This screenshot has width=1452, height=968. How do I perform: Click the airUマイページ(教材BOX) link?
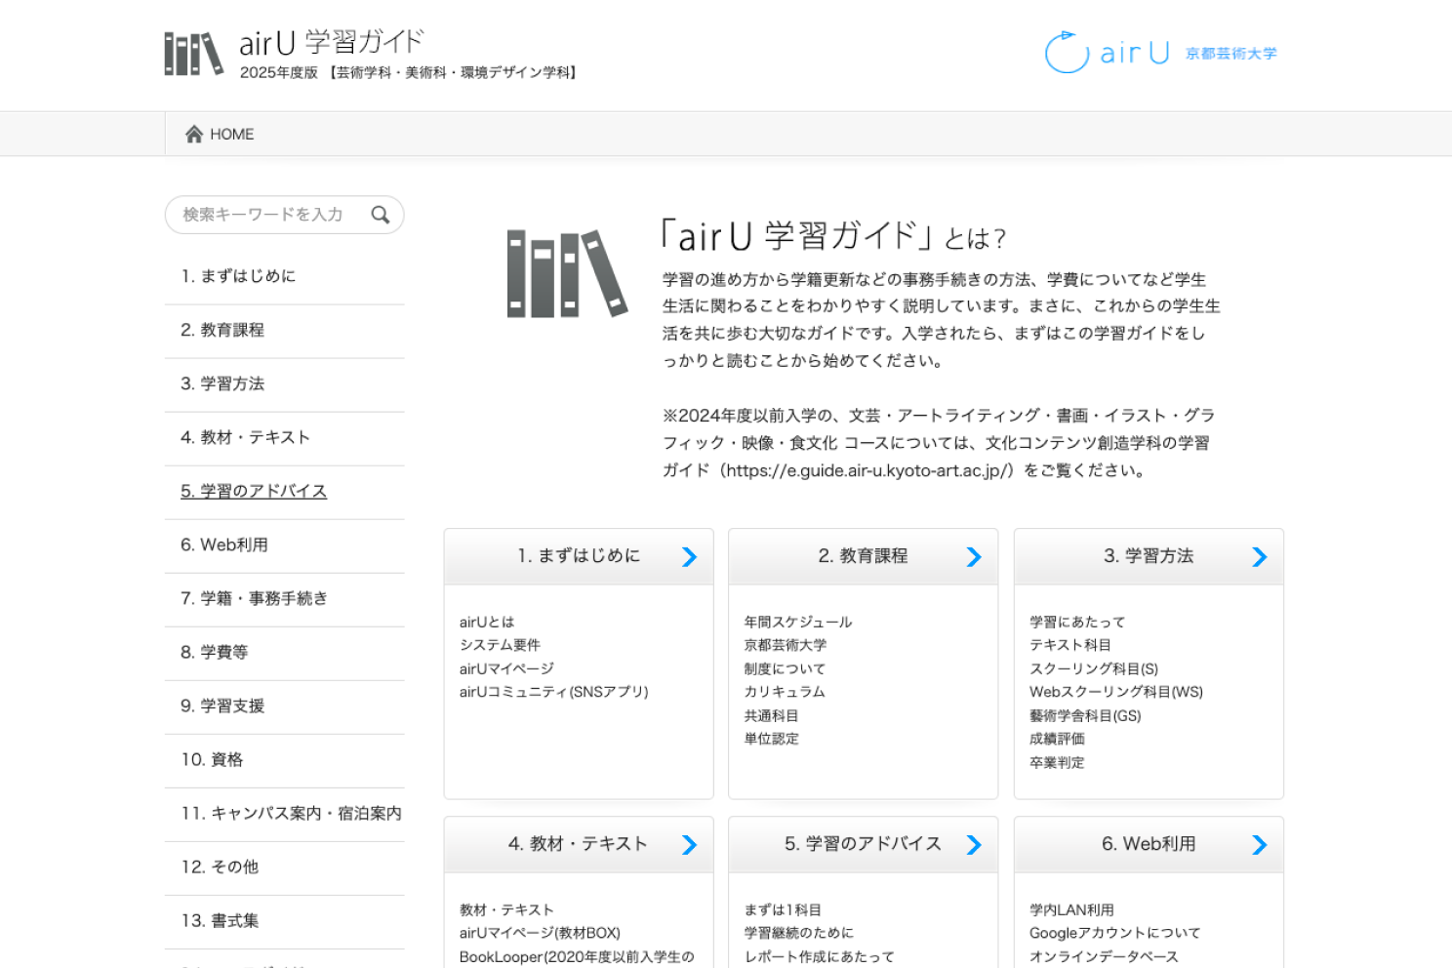click(540, 933)
